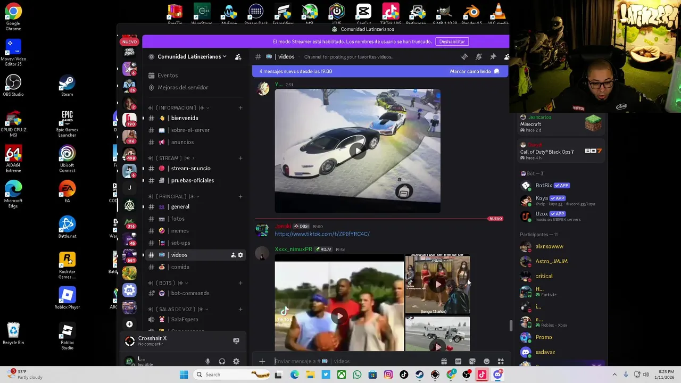Screen dimensions: 681x383
Task: Collapse the INFORMACION category
Action: point(178,108)
